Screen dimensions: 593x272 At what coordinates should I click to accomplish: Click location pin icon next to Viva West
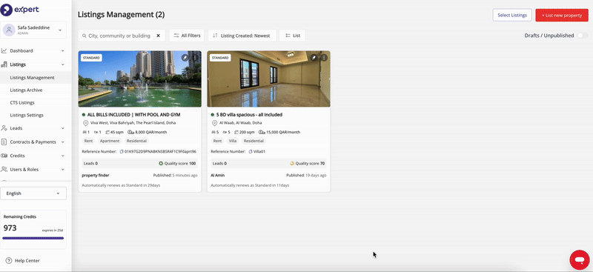pos(85,123)
